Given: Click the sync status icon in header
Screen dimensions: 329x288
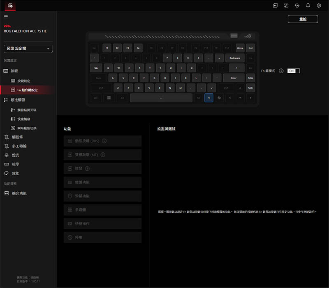Looking at the screenshot, I should [297, 6].
